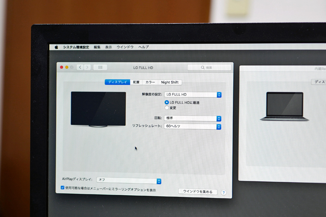Open the AirPlayディスプレイ dropdown

tap(129, 181)
